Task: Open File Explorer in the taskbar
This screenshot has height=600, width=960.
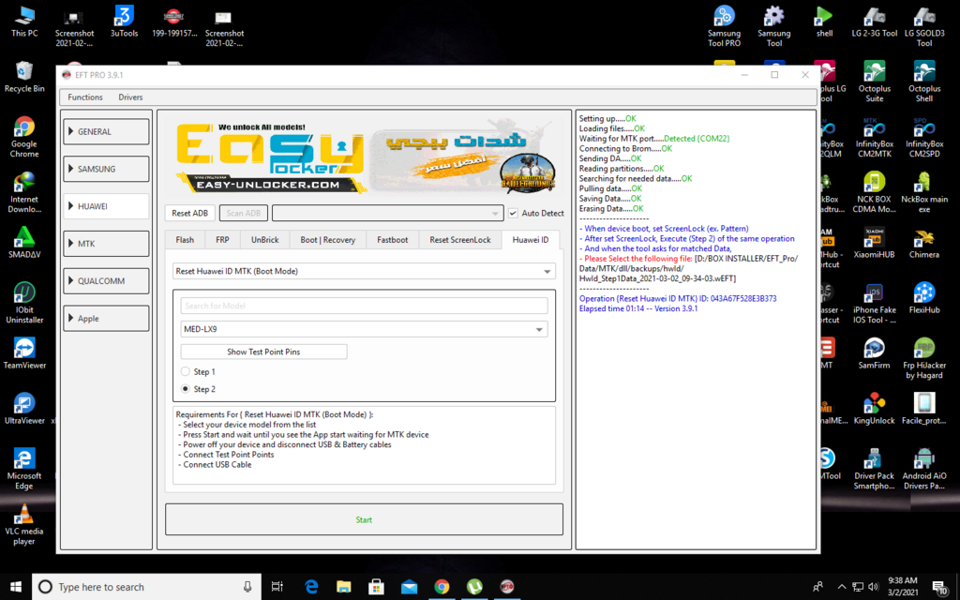Action: point(344,587)
